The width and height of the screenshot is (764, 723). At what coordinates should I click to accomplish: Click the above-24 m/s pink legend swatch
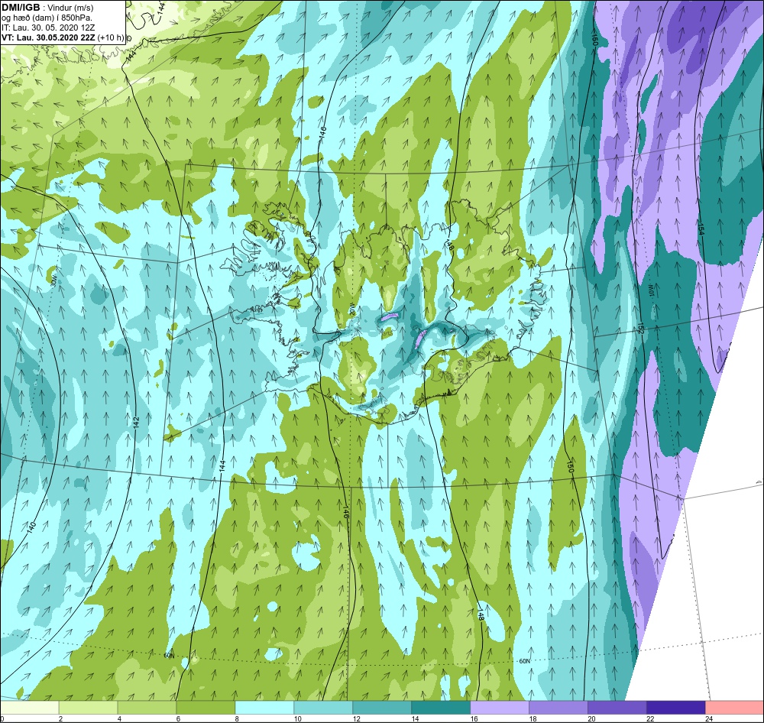(x=735, y=708)
